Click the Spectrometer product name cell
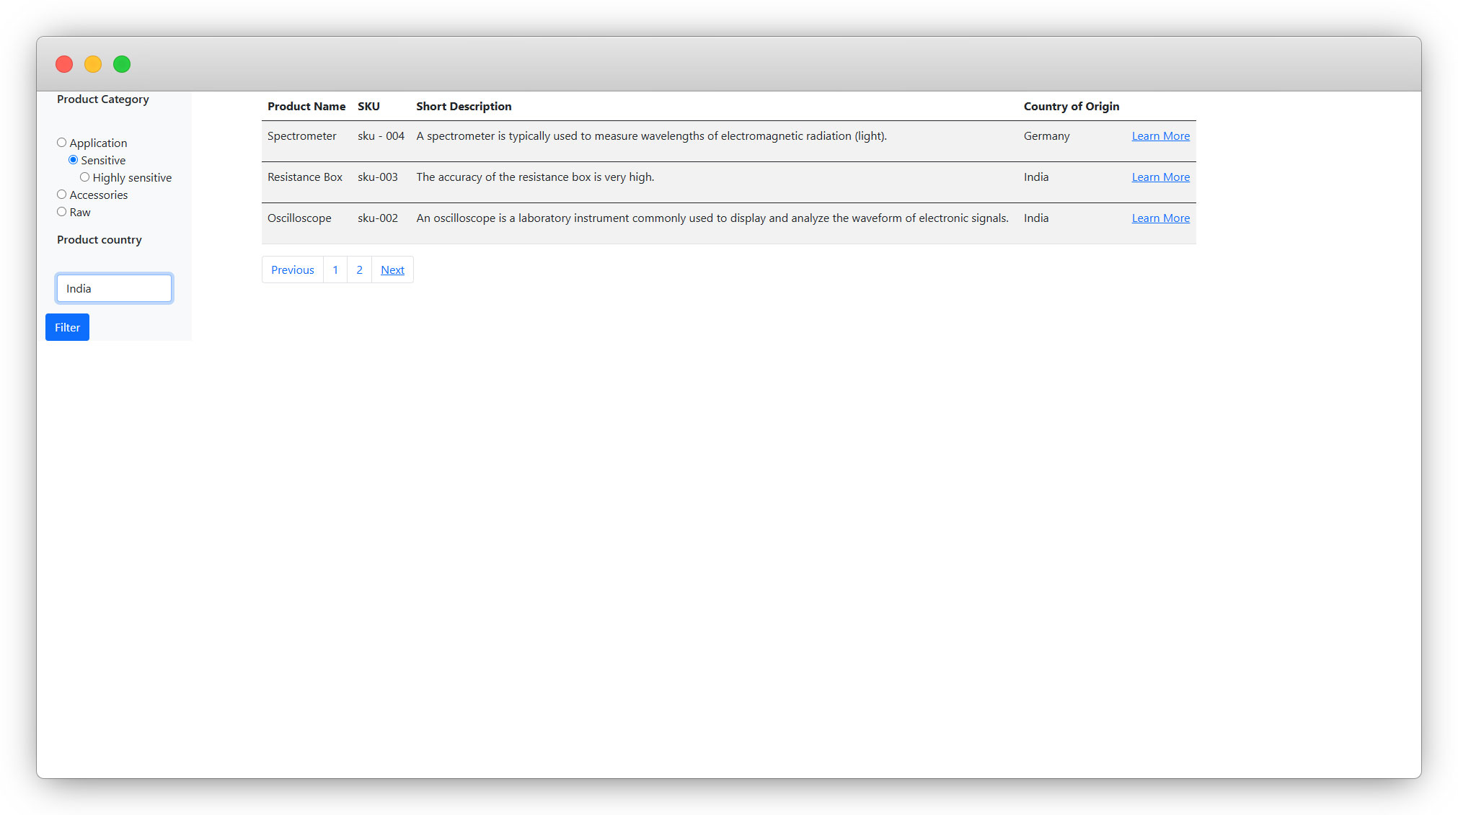Image resolution: width=1458 pixels, height=815 pixels. tap(301, 136)
